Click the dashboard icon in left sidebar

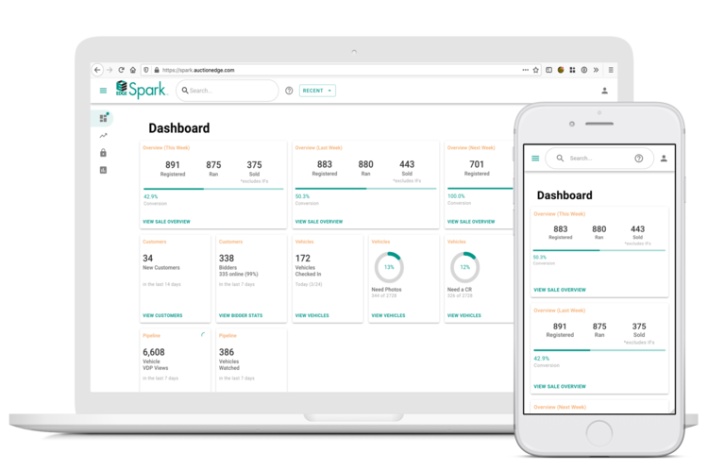coord(103,118)
